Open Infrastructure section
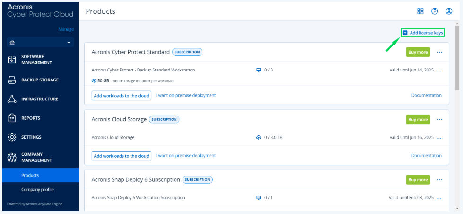The width and height of the screenshot is (463, 214). pyautogui.click(x=41, y=99)
